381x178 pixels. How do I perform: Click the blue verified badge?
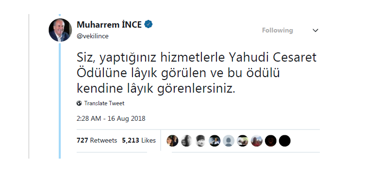pos(149,24)
